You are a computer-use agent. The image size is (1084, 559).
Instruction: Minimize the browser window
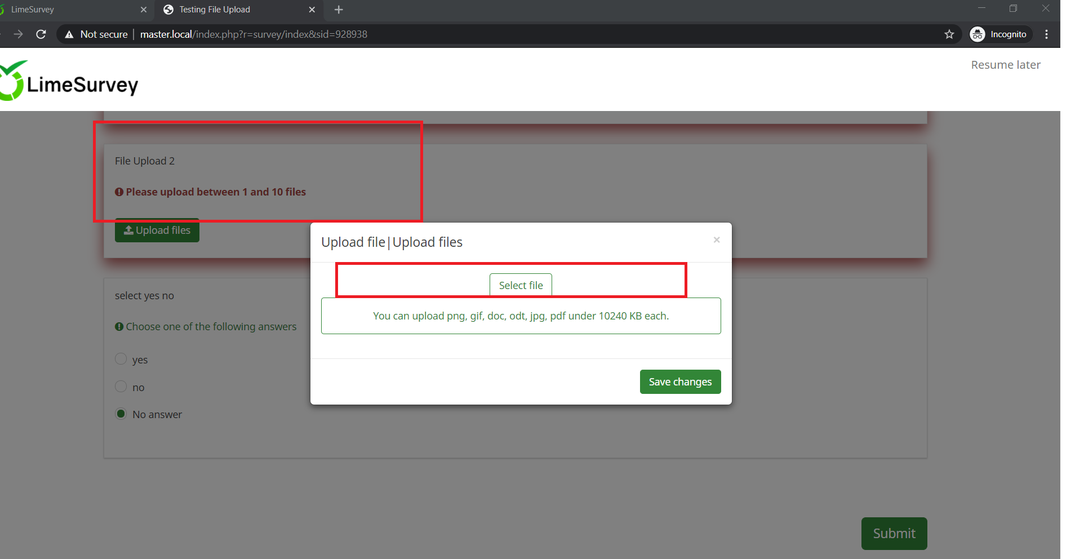(x=982, y=8)
